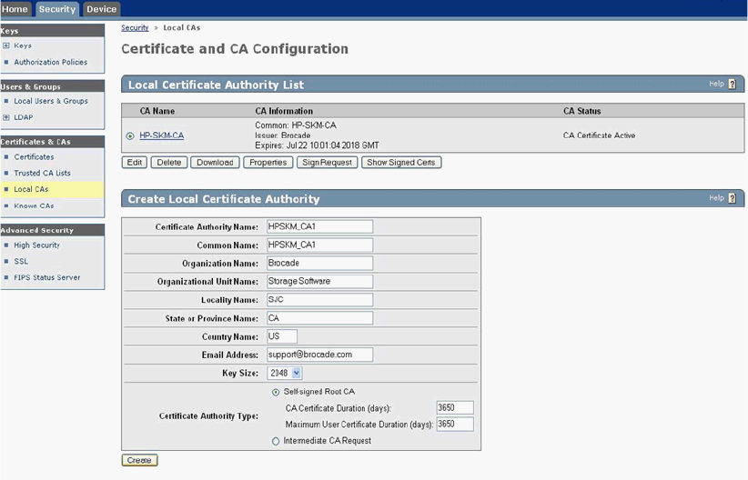Click the Show Signed Certs button
Screen dimensions: 748x480
point(401,163)
